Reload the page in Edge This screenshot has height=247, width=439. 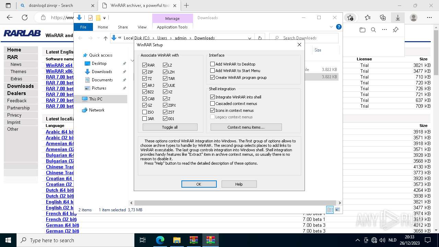pos(25,17)
